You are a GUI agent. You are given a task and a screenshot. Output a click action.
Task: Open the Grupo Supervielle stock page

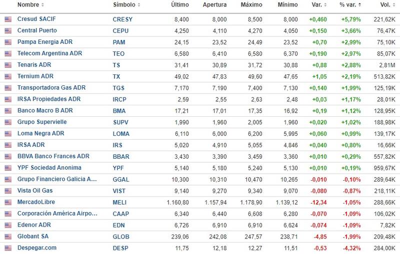click(42, 122)
